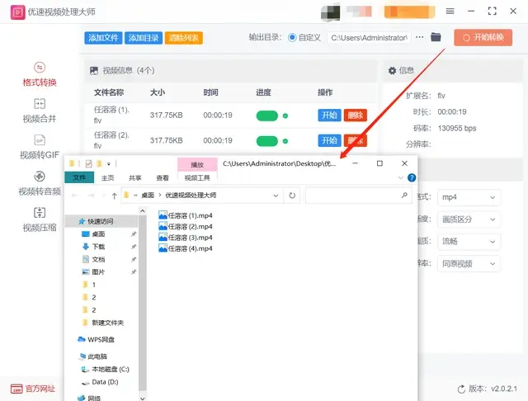Open the hamburger menu in title bar
The height and width of the screenshot is (401, 528).
[x=450, y=11]
